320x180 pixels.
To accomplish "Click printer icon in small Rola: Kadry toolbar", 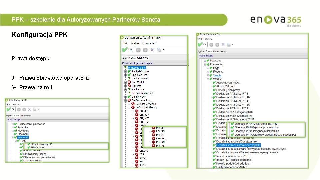I will click(34, 110).
